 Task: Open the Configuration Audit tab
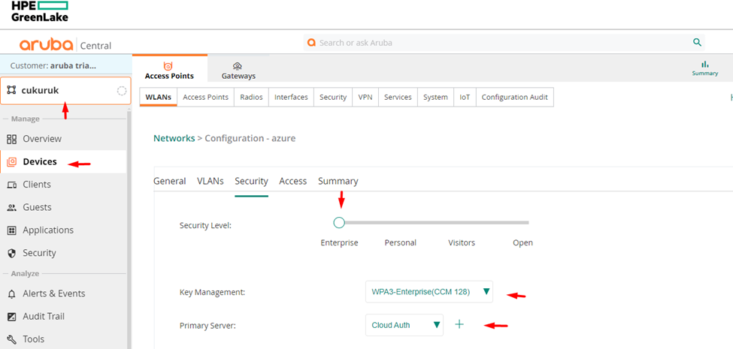[515, 97]
